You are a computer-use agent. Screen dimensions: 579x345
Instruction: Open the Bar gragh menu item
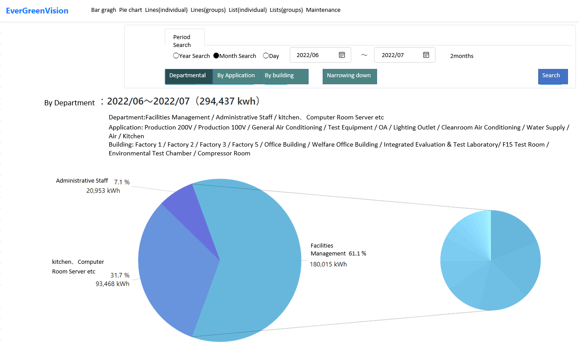click(104, 10)
